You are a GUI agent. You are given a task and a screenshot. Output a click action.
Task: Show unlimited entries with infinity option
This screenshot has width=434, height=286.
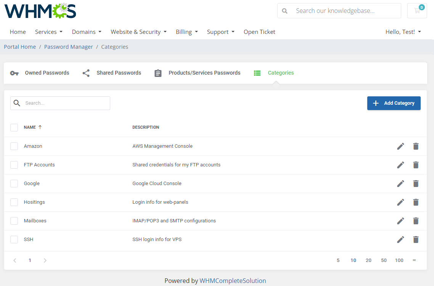[414, 260]
